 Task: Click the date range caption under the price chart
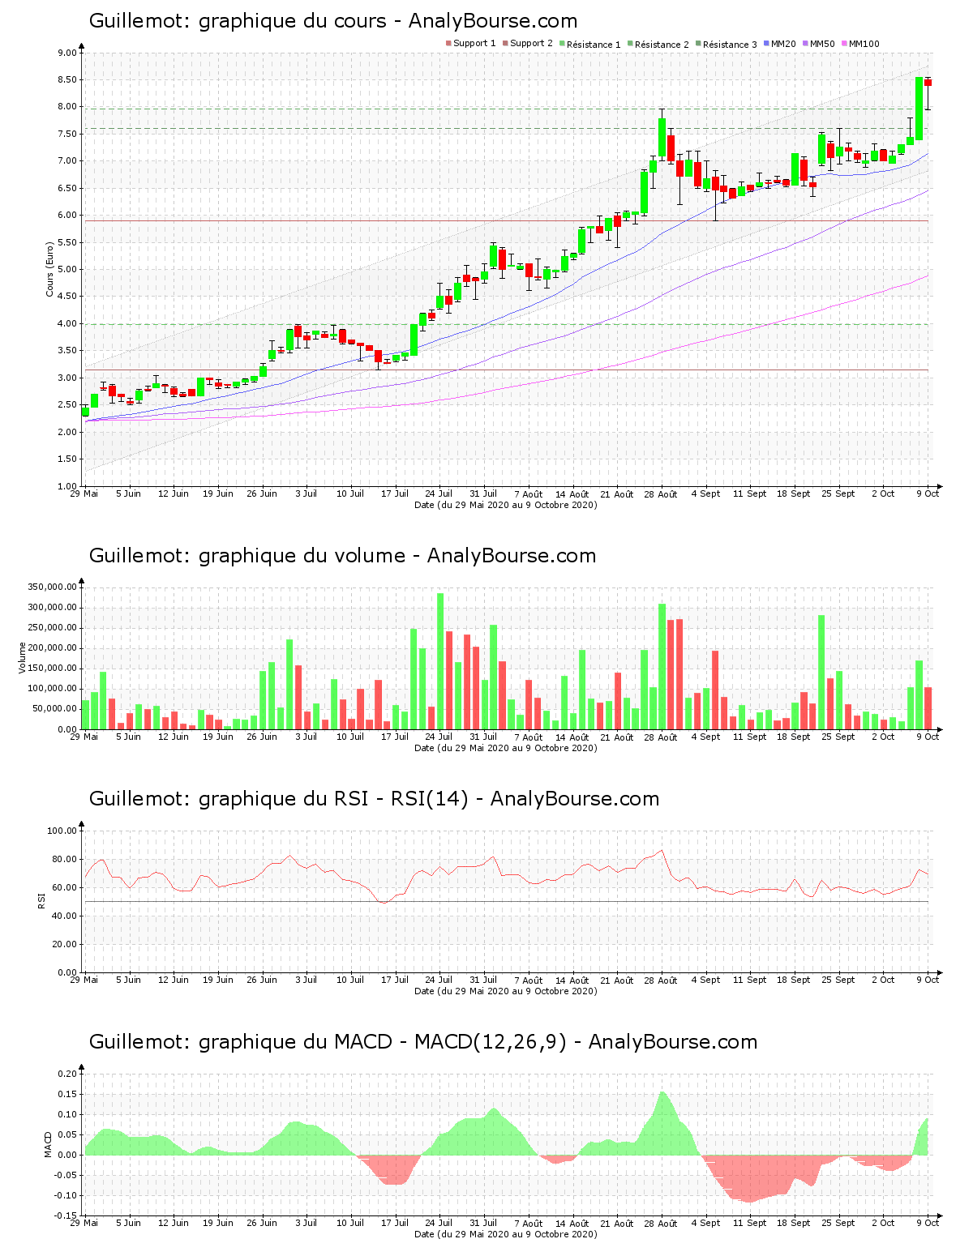click(505, 505)
